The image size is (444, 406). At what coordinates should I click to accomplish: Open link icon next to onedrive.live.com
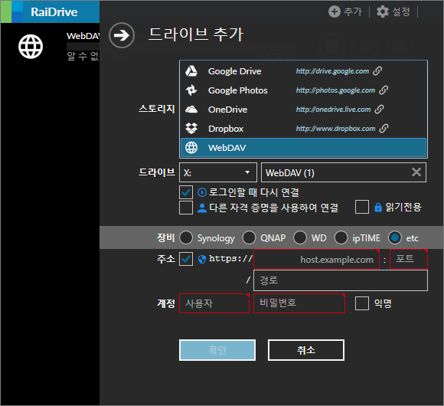(x=379, y=109)
